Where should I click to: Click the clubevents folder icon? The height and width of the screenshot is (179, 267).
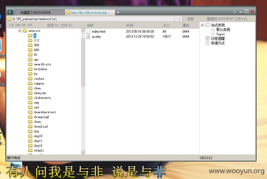tap(30, 98)
